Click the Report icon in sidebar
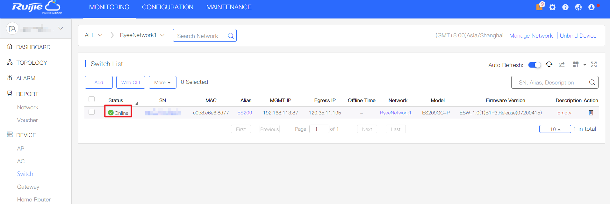The width and height of the screenshot is (610, 204). (10, 93)
